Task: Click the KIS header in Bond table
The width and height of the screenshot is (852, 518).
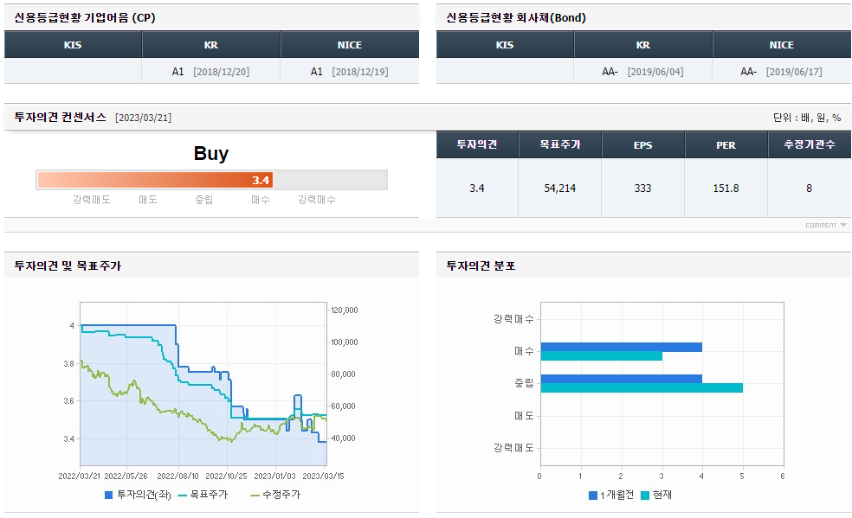Action: pyautogui.click(x=505, y=44)
